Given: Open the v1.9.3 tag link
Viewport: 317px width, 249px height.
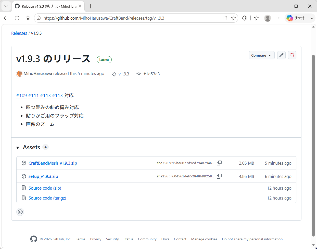Looking at the screenshot, I should point(124,74).
